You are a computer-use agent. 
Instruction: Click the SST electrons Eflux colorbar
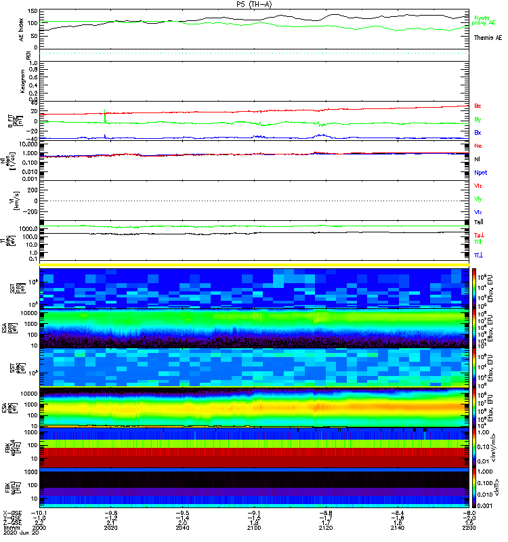click(x=475, y=368)
